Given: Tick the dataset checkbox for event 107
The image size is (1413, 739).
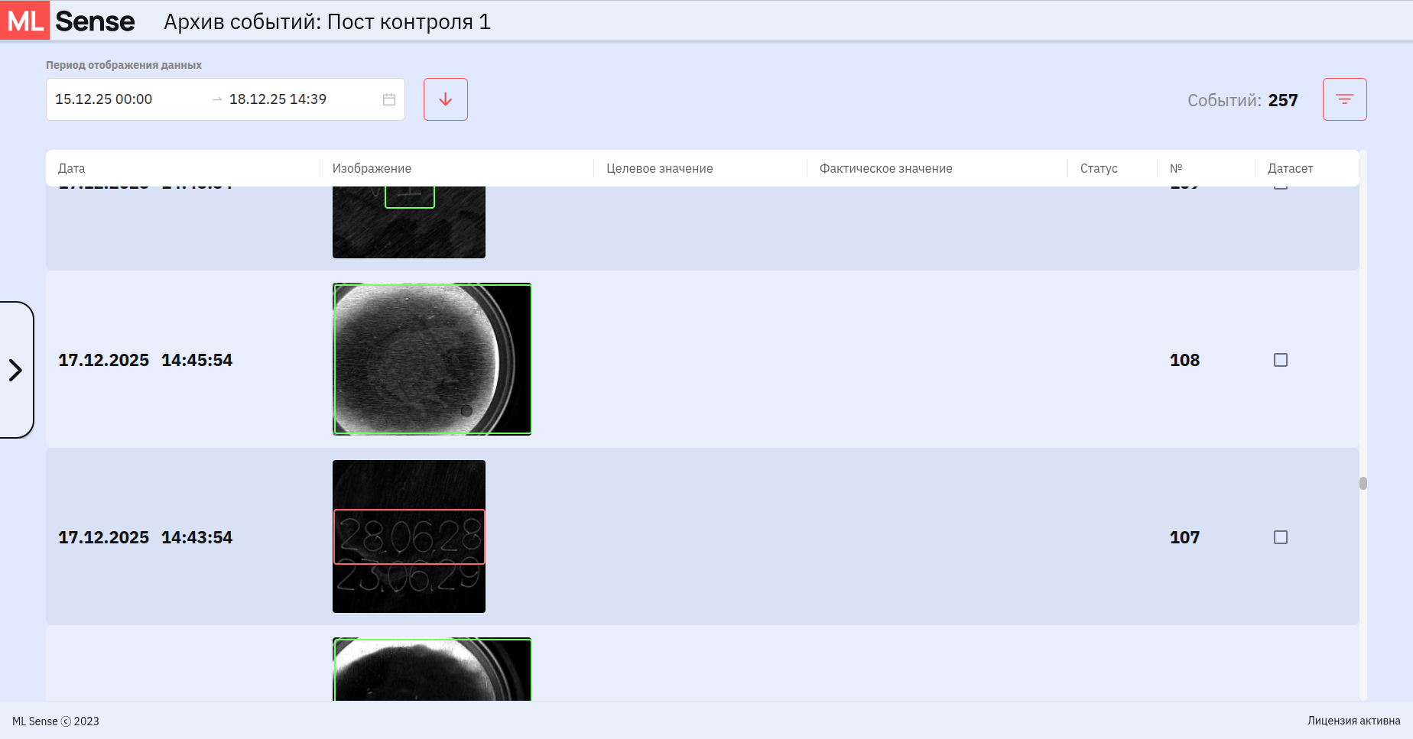Looking at the screenshot, I should (1281, 537).
